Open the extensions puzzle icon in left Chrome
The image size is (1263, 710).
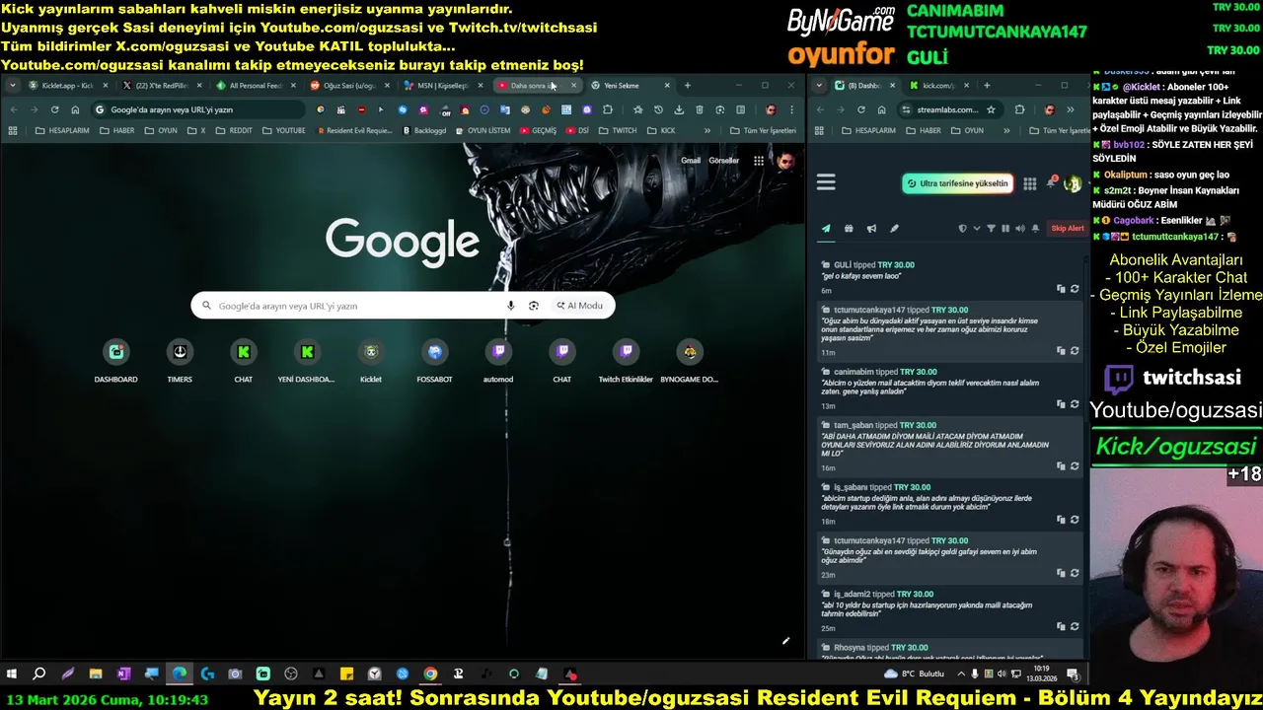(x=608, y=109)
